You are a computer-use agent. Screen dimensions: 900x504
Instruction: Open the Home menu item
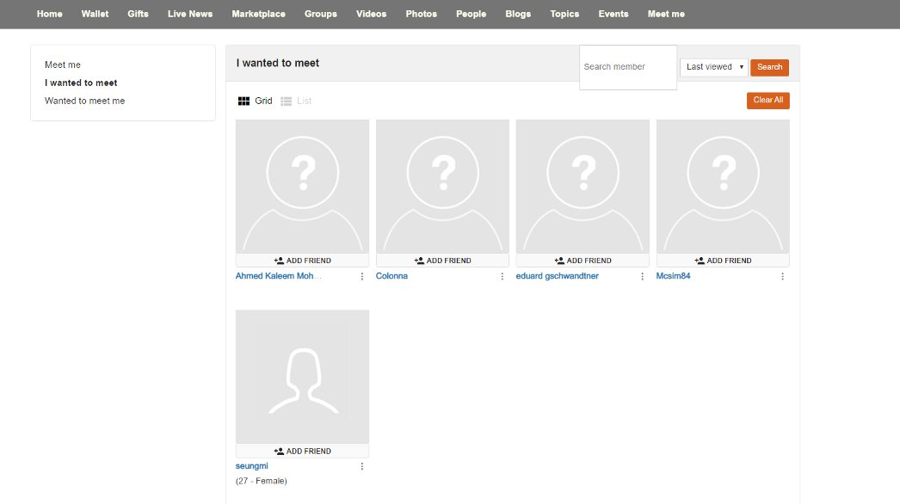click(49, 14)
